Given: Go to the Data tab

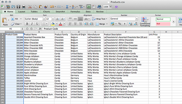Looking at the screenshot, I should 88,12.
